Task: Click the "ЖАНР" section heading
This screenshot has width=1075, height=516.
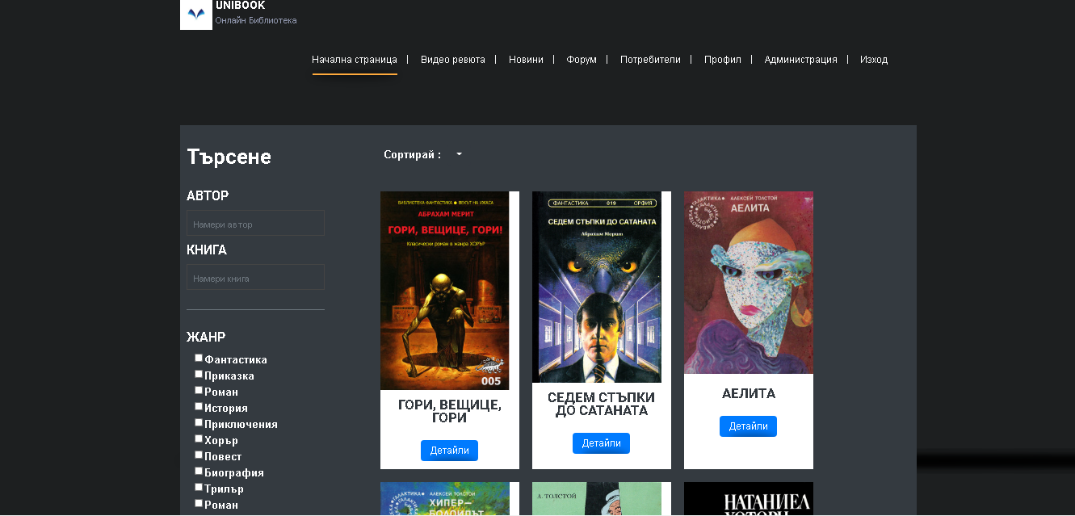Action: click(x=206, y=337)
